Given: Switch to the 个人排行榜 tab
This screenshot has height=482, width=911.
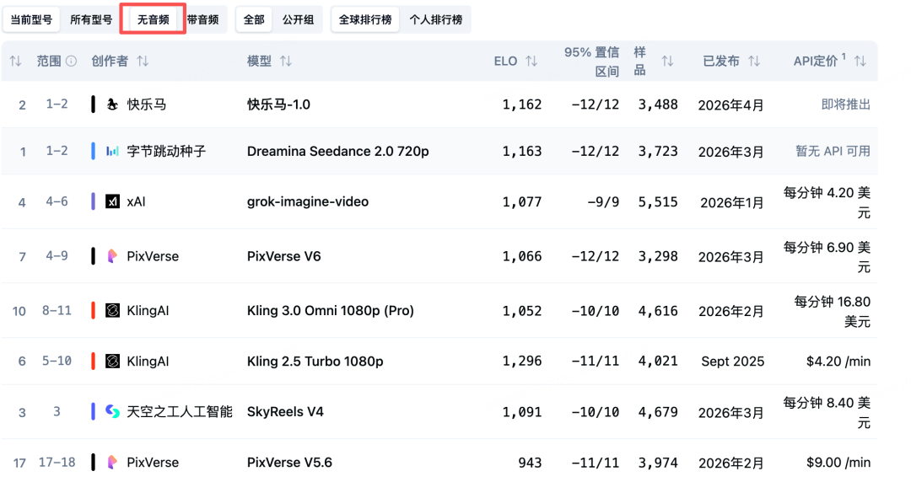Looking at the screenshot, I should tap(435, 19).
